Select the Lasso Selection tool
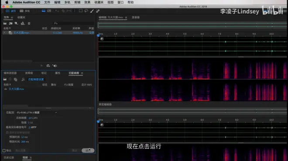Screen dimensions: 288x161 86,11
